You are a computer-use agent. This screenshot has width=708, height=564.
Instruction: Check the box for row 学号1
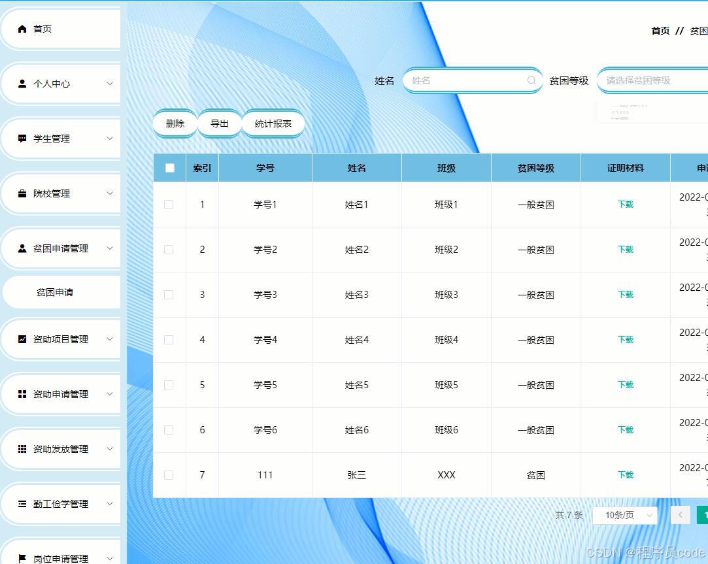tap(169, 205)
